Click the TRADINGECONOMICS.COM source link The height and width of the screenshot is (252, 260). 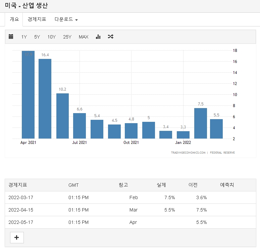point(188,153)
